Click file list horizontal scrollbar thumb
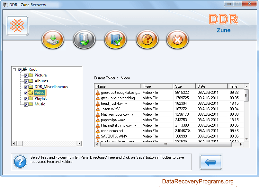This screenshot has width=259, height=187. tap(166, 144)
